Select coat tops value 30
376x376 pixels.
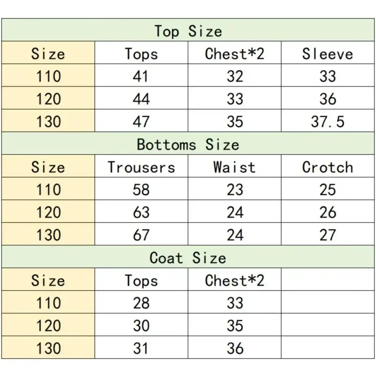141,326
